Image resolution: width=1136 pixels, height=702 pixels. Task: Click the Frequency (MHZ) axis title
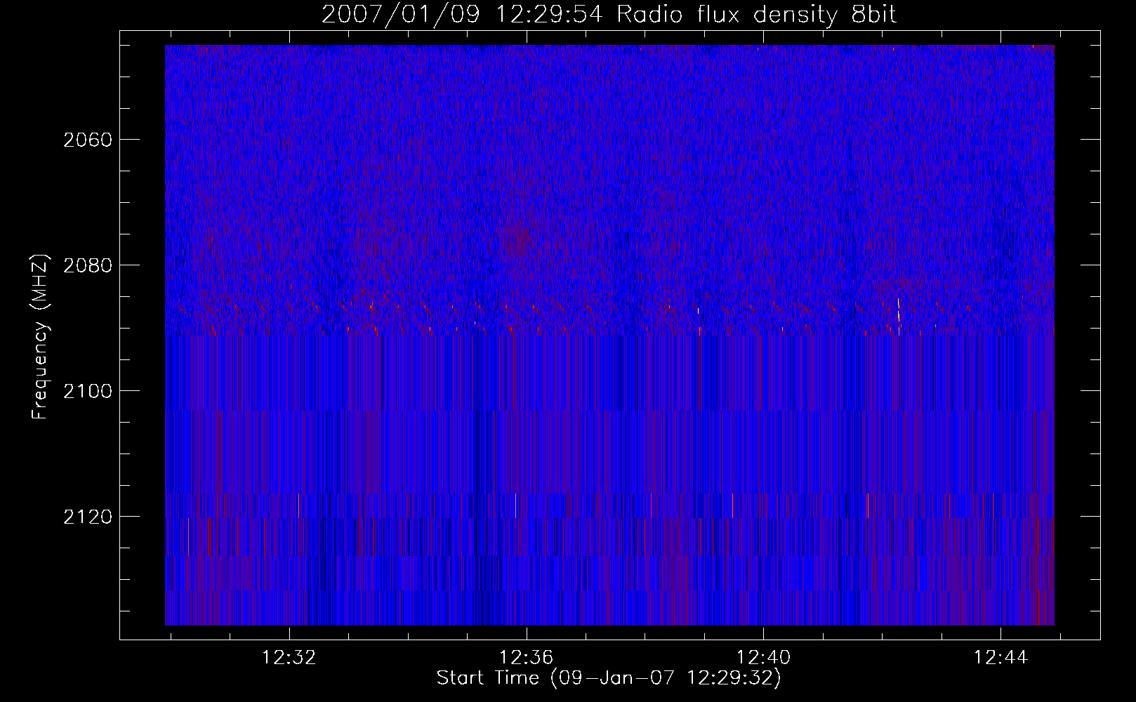(x=40, y=337)
